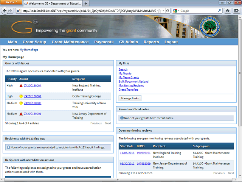This screenshot has height=182, width=242.
Task: Click the Manage Links button
Action: 130,98
